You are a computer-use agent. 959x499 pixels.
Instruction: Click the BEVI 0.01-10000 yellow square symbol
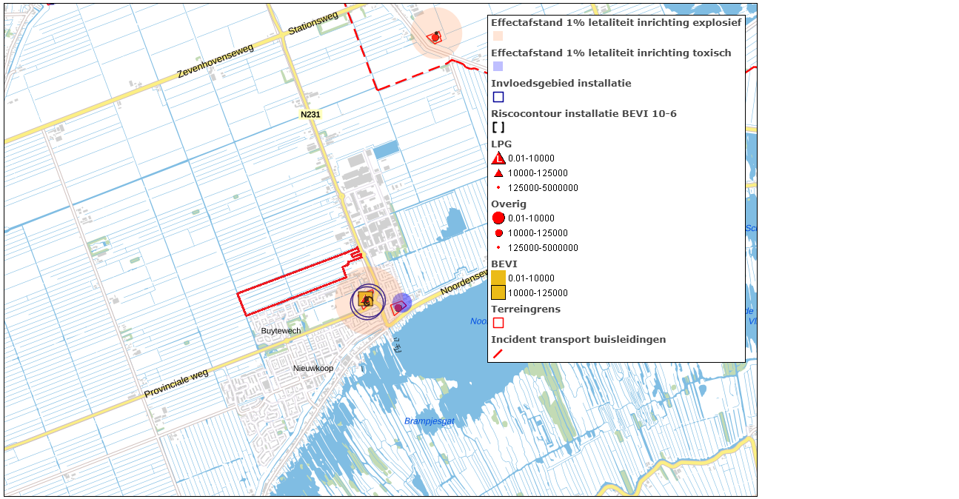(x=498, y=278)
